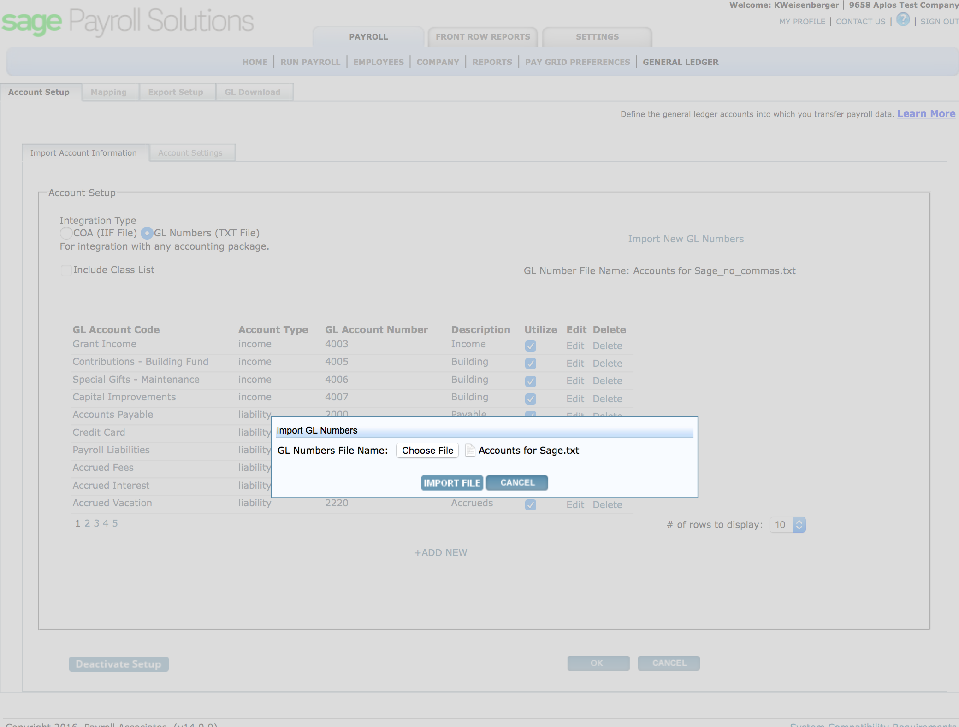
Task: Open EMPLOYEES menu item
Action: (x=379, y=62)
